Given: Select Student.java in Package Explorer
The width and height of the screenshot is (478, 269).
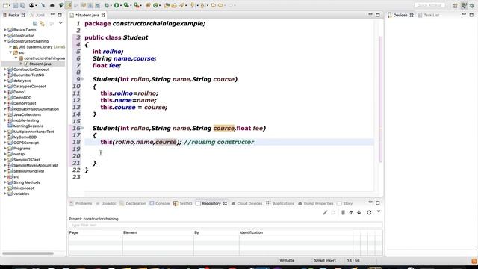Looking at the screenshot, I should [x=40, y=64].
